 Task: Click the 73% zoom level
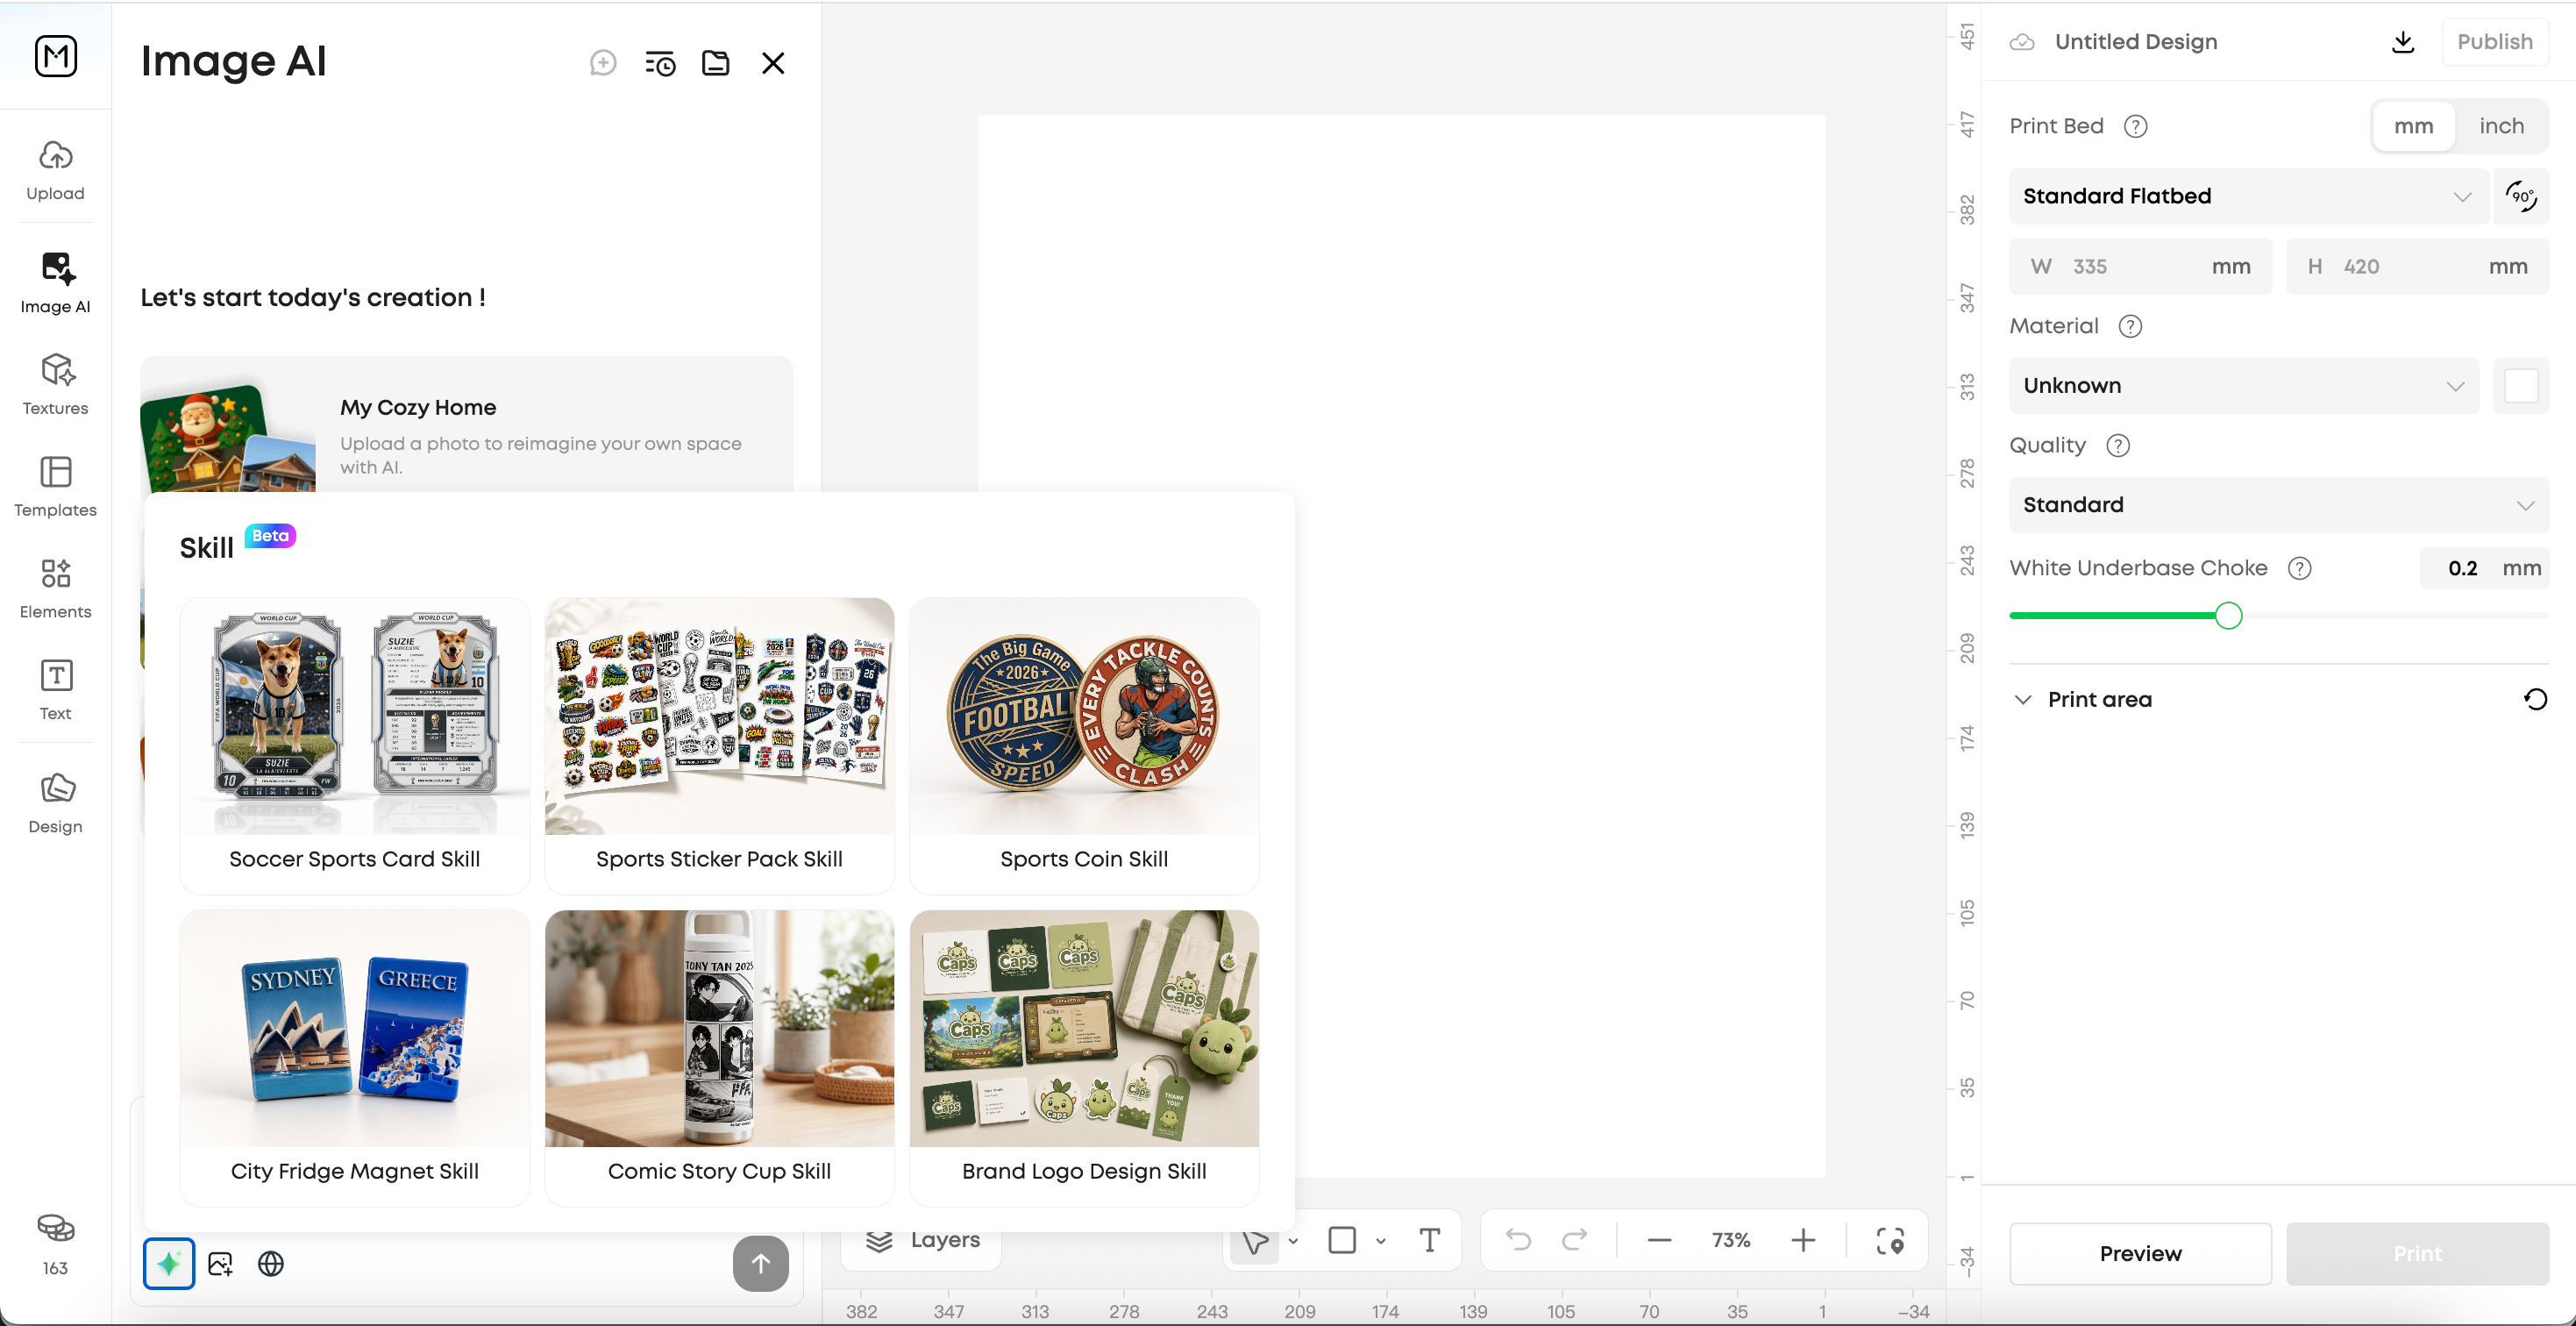tap(1731, 1240)
